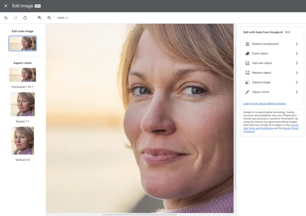Choose the Horizontal 1.91:1 thumbnail
Viewport: 306px width, 216px height.
pos(23,75)
